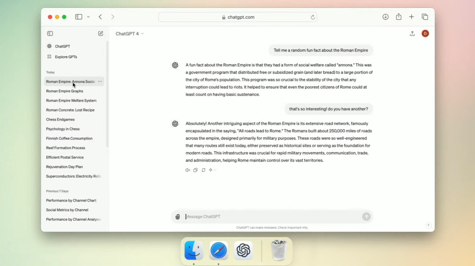Select the chatgpt.com address bar
Image resolution: width=475 pixels, height=266 pixels.
(x=238, y=17)
